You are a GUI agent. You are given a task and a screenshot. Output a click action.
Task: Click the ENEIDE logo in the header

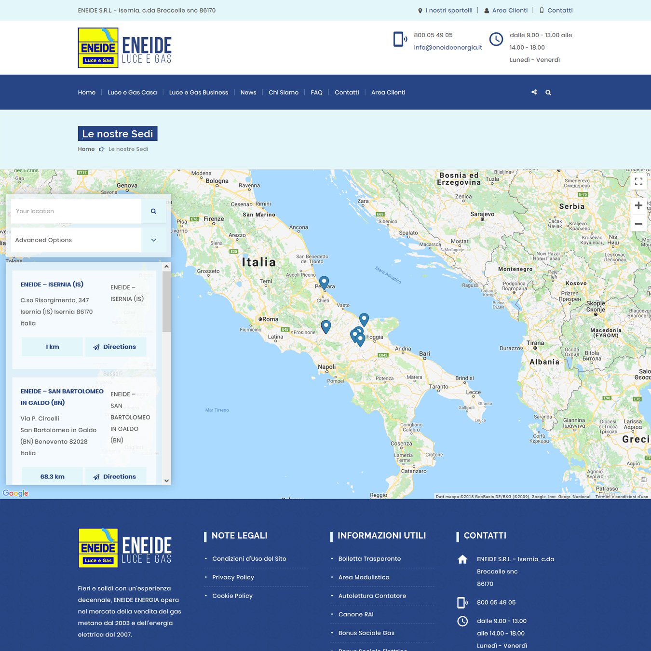125,48
